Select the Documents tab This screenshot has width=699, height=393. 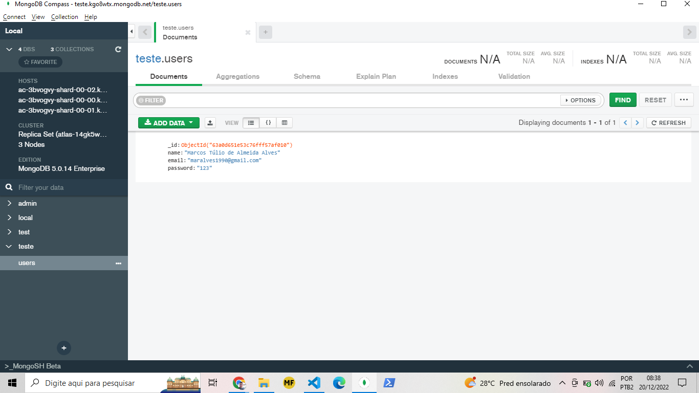[169, 77]
